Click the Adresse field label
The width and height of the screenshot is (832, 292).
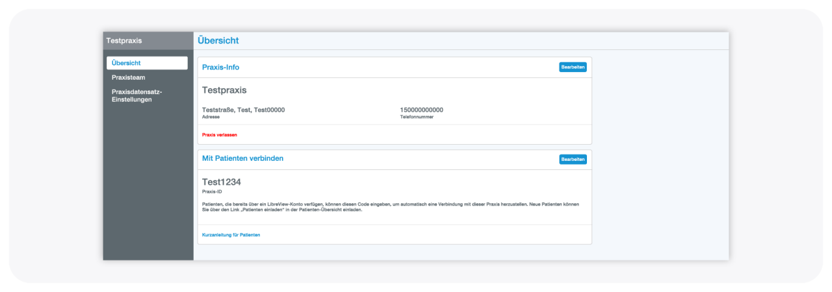pos(211,117)
